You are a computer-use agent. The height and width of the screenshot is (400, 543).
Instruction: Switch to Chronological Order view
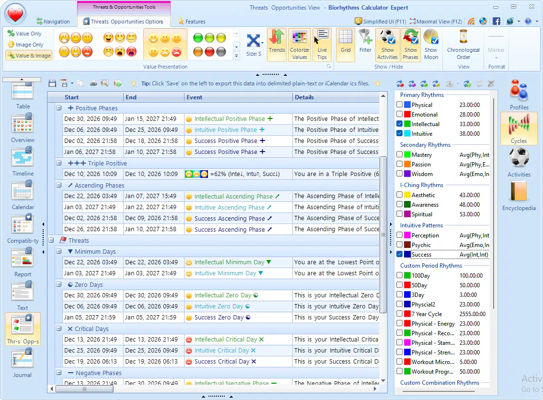(463, 45)
